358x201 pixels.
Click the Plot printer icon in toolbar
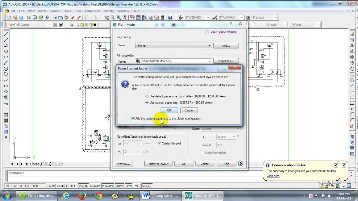click(29, 17)
